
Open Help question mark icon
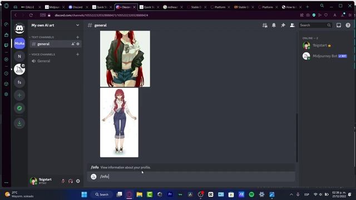tap(348, 25)
